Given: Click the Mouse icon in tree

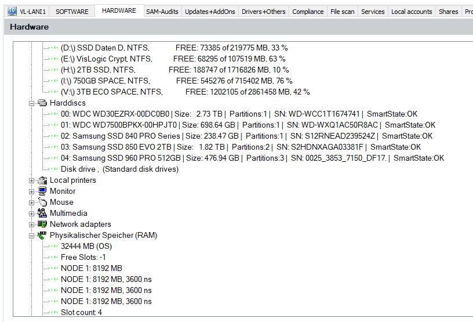Looking at the screenshot, I should point(42,202).
